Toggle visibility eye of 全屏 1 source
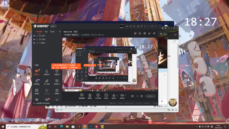 34,36
